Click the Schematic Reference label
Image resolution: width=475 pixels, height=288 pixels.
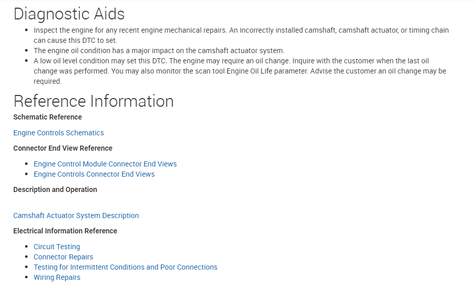(47, 117)
